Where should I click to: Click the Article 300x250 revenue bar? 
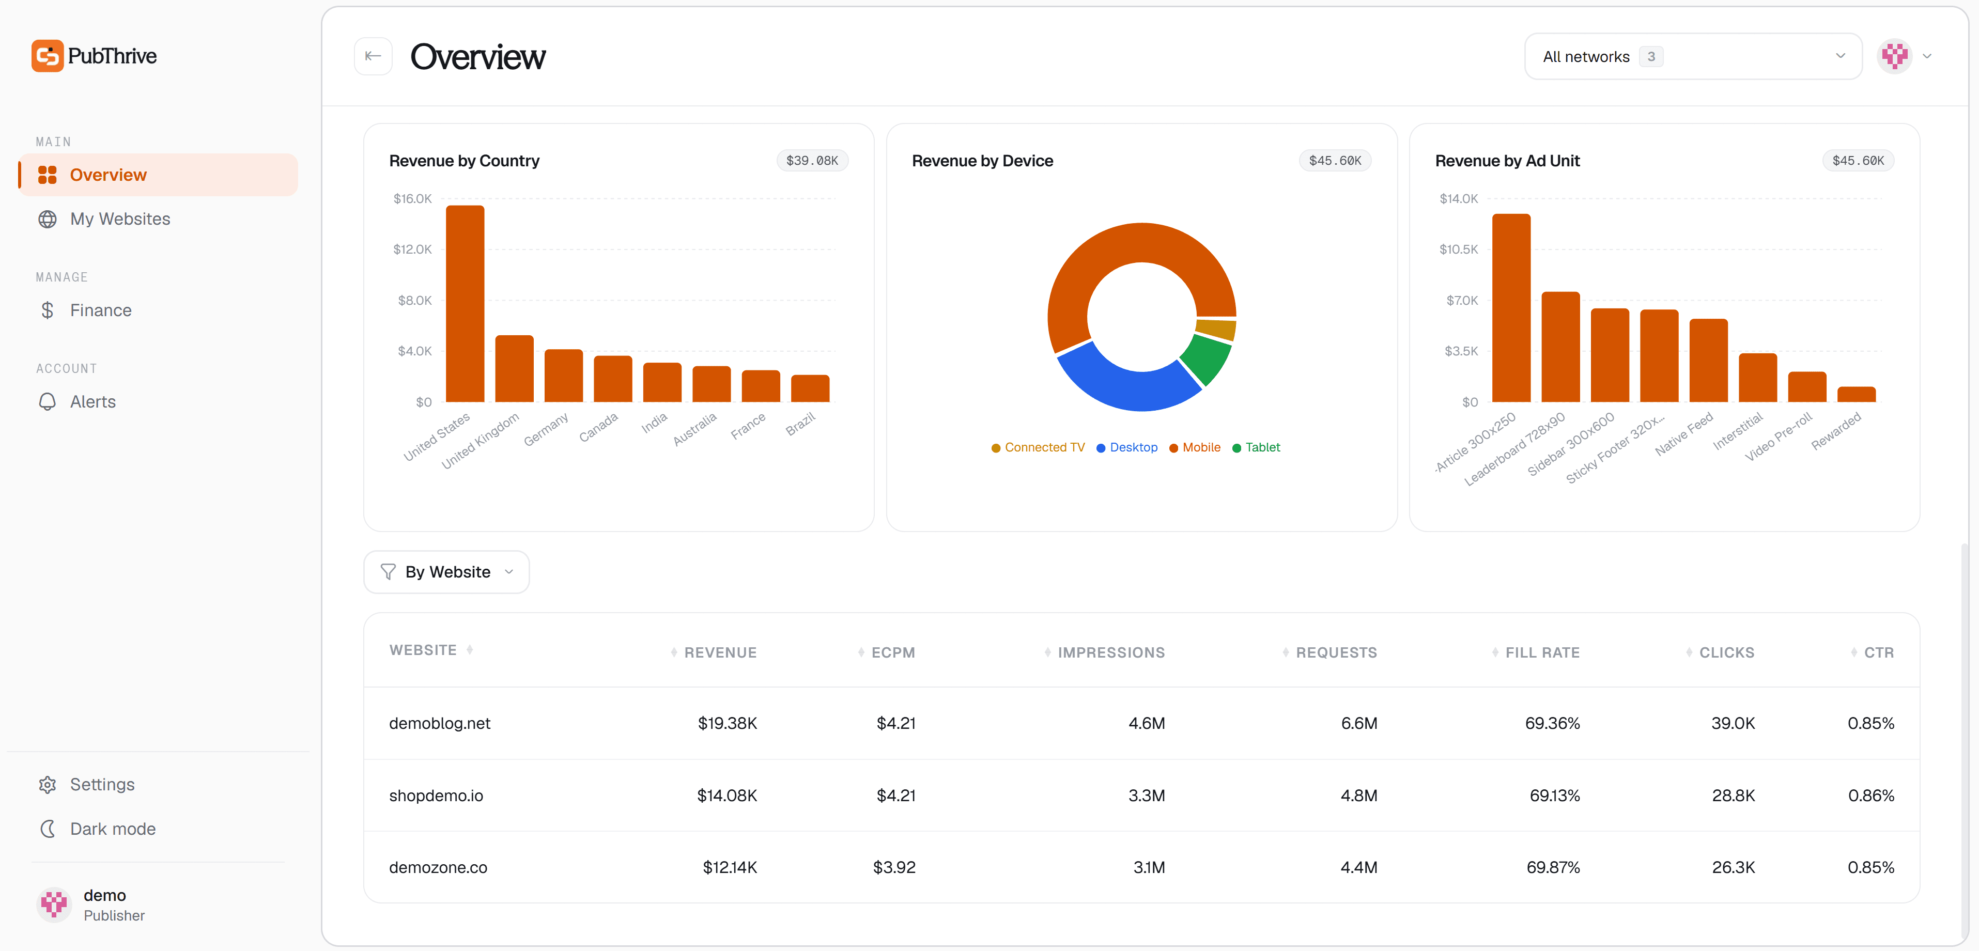point(1511,307)
